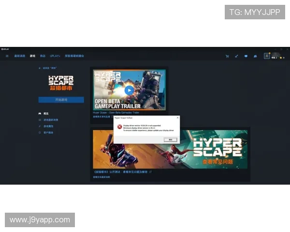Open the 探索有趣的聚会 tab
The image size is (290, 232).
pyautogui.click(x=74, y=56)
